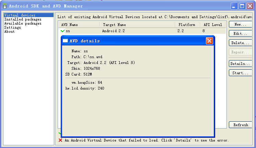The height and width of the screenshot is (148, 256).
Task: Click skin value '1024x768'
Action: (92, 68)
